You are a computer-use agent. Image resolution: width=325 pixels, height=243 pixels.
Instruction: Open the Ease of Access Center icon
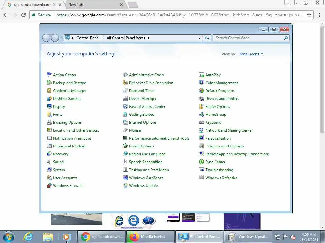coord(125,106)
